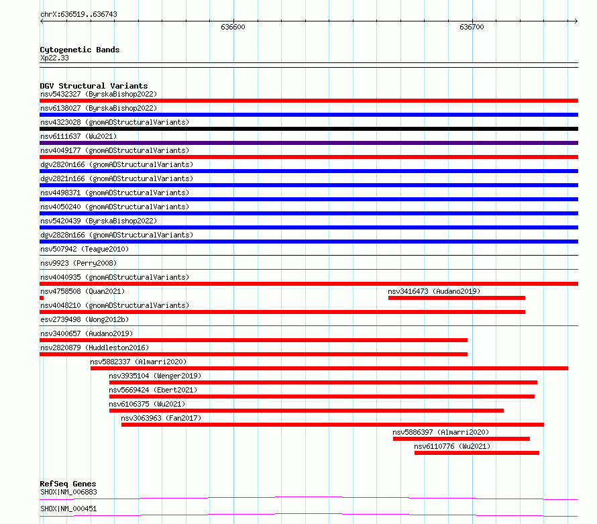Click nsv4040935 (gnomADStructuralVariants) label

115,277
